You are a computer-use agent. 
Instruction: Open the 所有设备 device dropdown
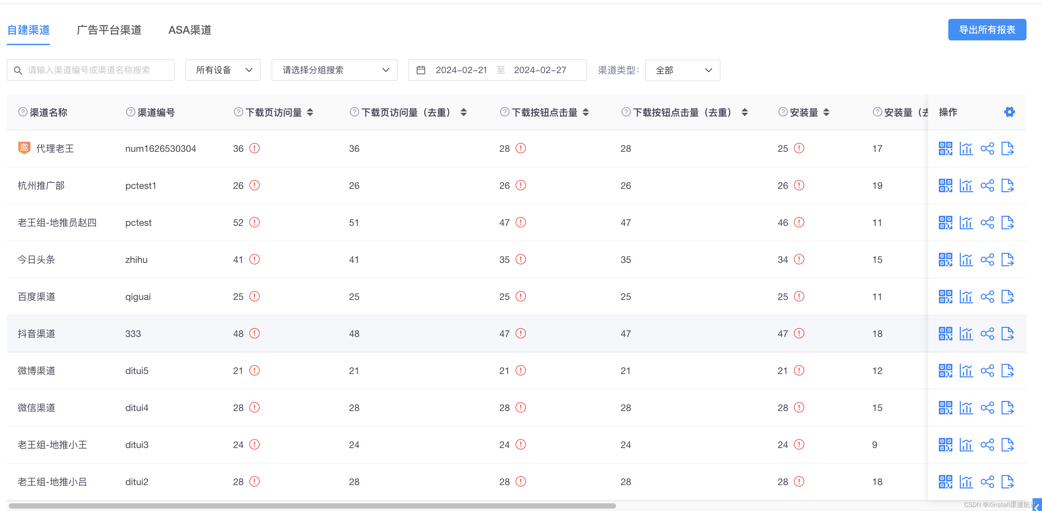coord(222,70)
